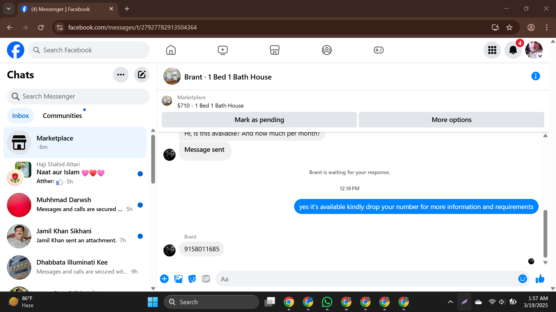Open more actions plus icon in composer
Screen dimensions: 556x312
[x=164, y=279]
